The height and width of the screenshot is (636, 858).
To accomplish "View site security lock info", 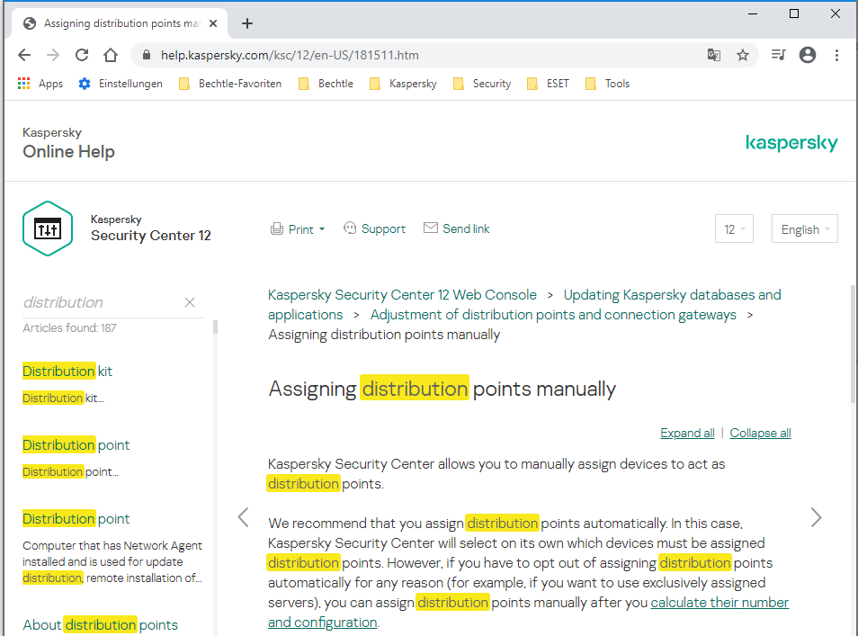I will (x=146, y=55).
